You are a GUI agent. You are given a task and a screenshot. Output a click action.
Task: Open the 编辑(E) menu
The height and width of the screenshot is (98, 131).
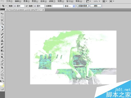(x=18, y=1)
